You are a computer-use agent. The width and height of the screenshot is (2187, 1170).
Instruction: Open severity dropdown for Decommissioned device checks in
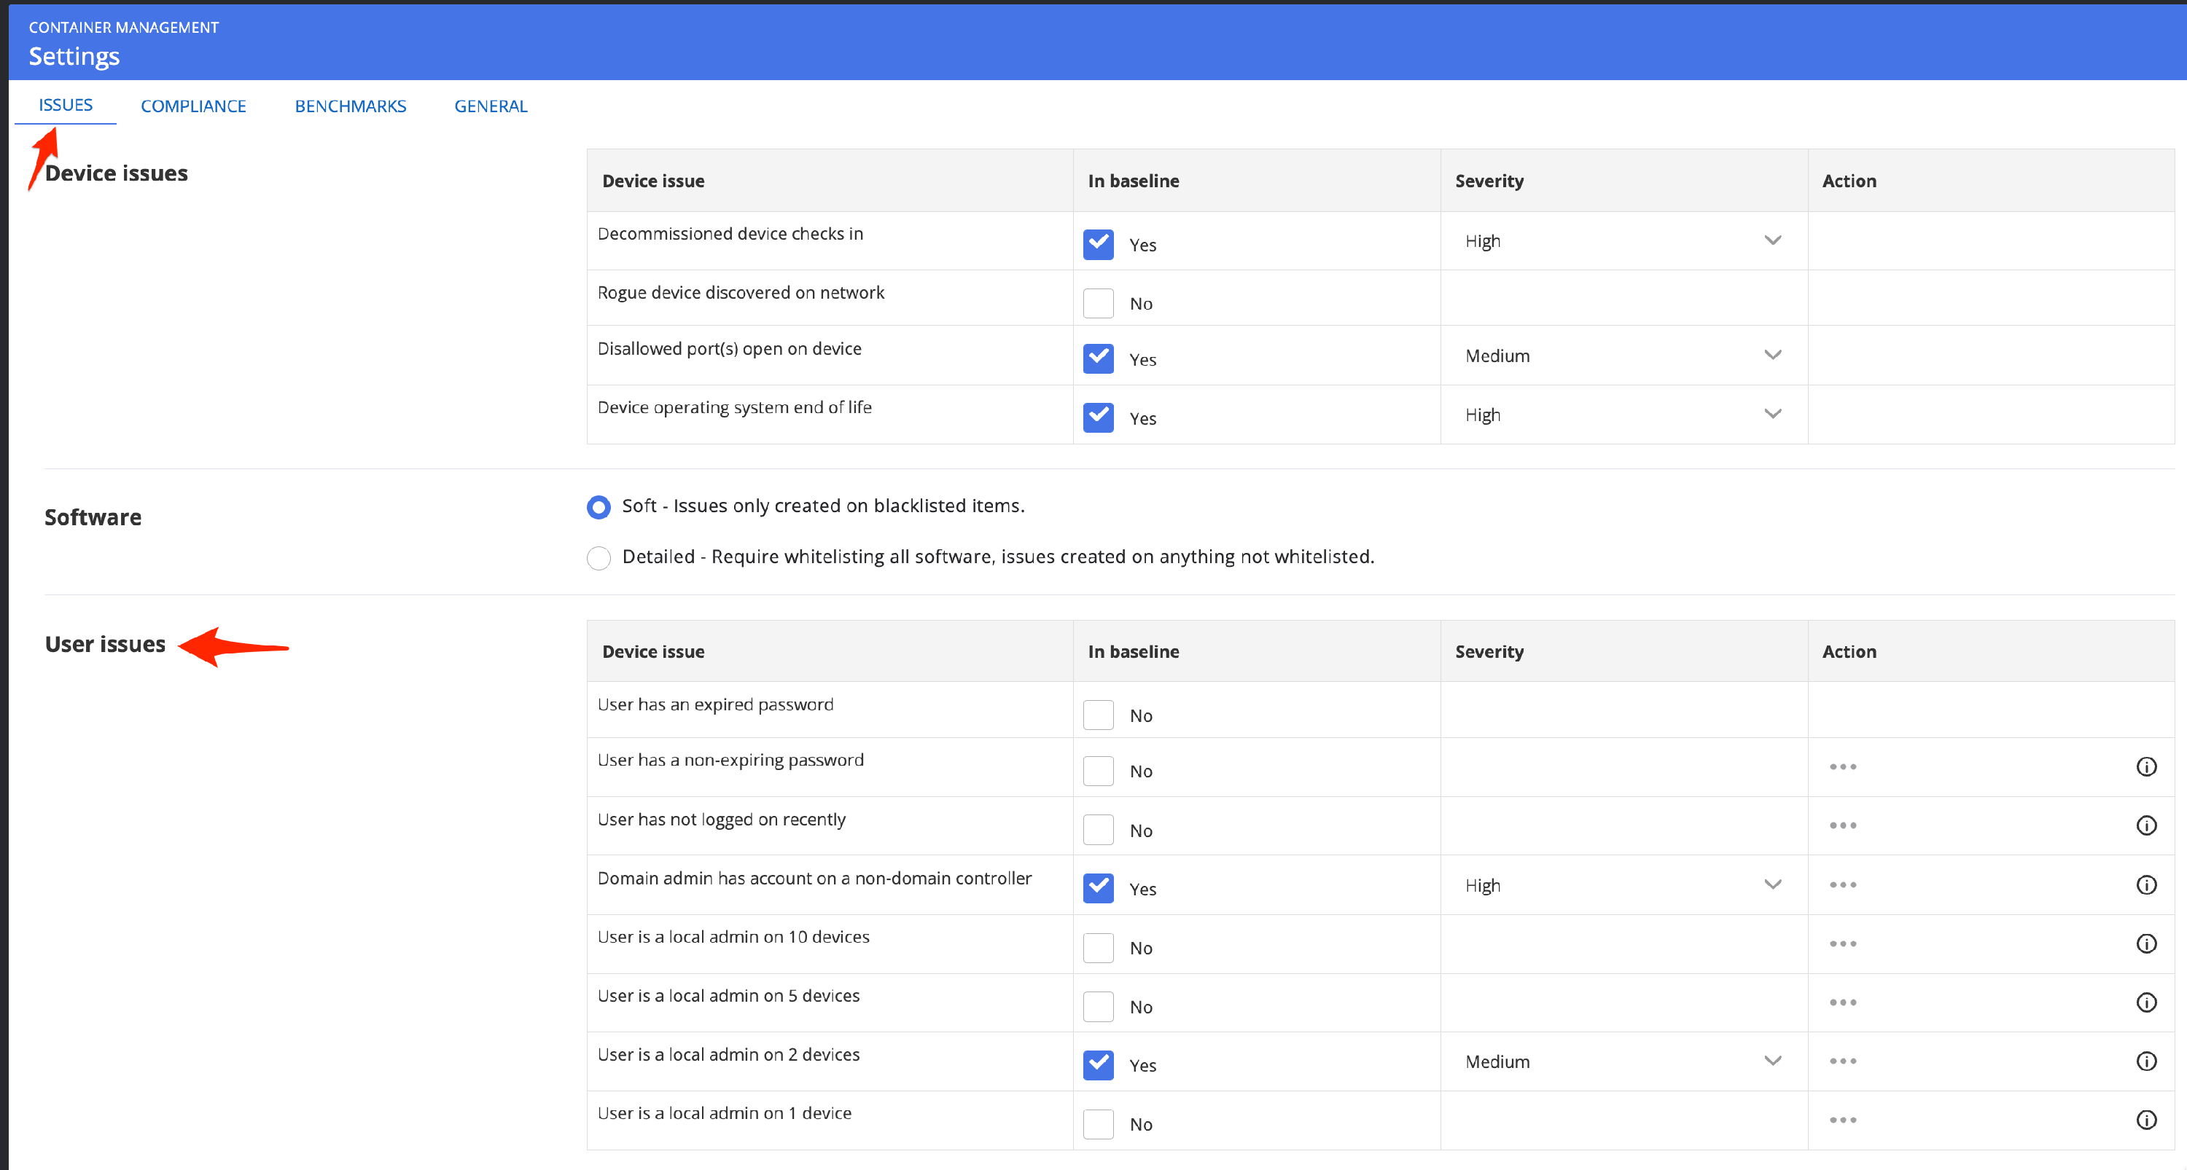click(x=1621, y=241)
